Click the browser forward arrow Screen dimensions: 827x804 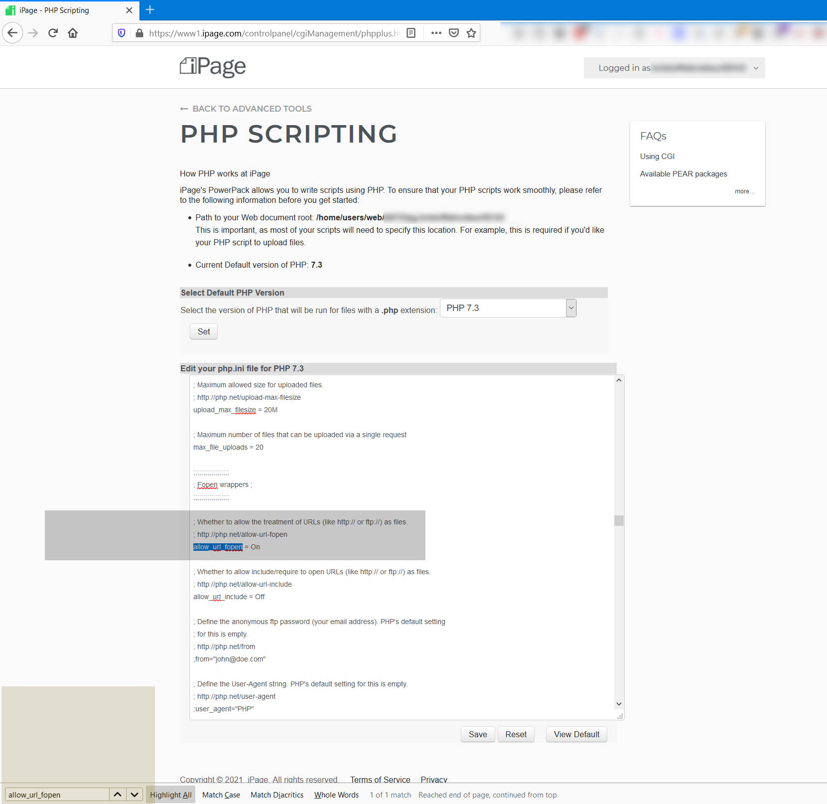pyautogui.click(x=33, y=33)
